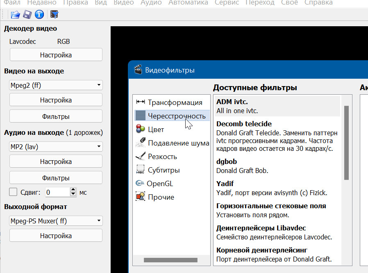Click the vertical scrollbar of available filters list
The width and height of the screenshot is (368, 273).
[x=346, y=143]
